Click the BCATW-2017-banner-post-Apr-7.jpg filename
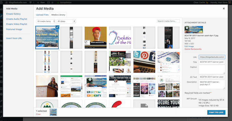 pos(201,35)
